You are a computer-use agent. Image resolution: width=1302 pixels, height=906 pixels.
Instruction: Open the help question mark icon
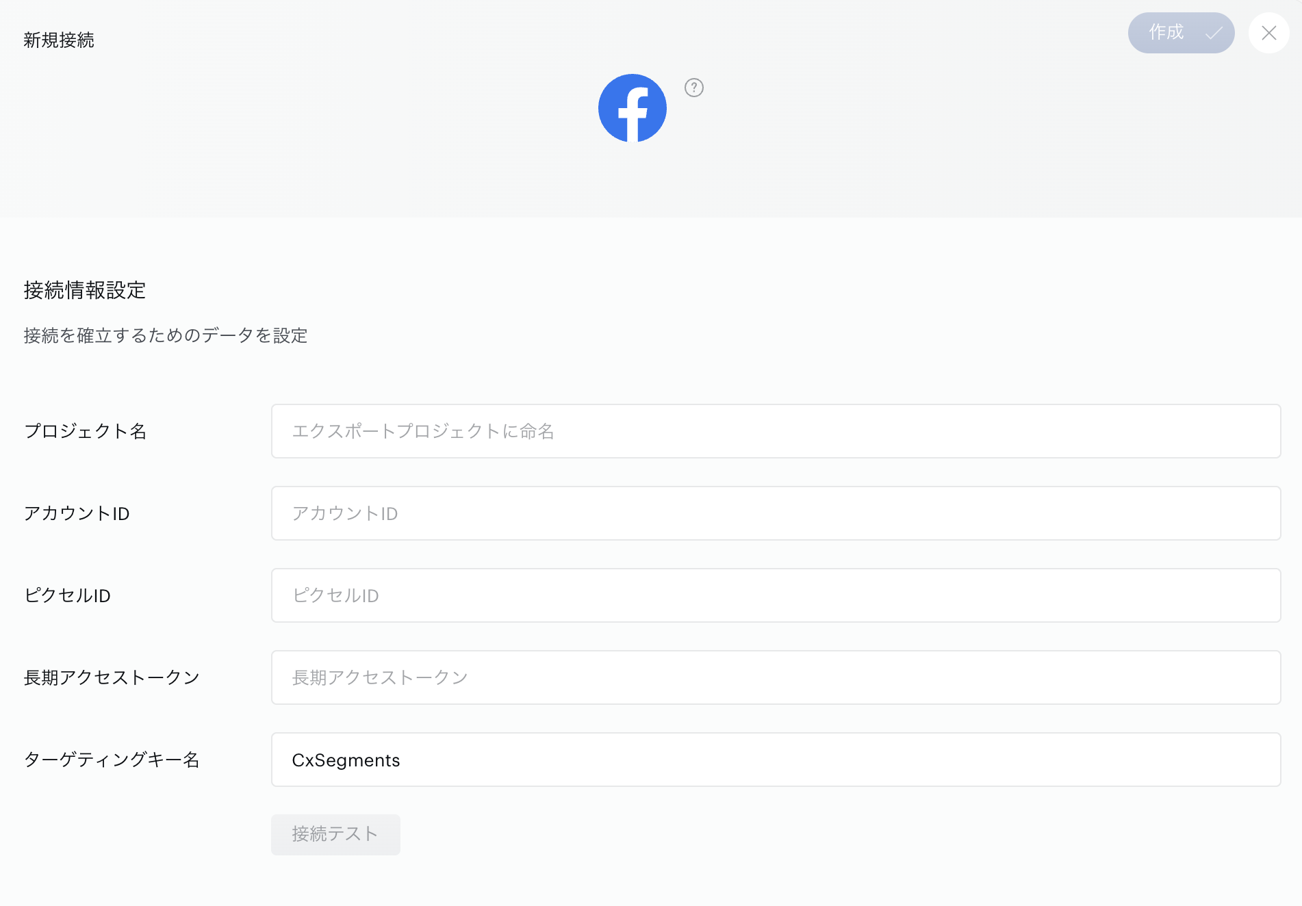pyautogui.click(x=694, y=88)
